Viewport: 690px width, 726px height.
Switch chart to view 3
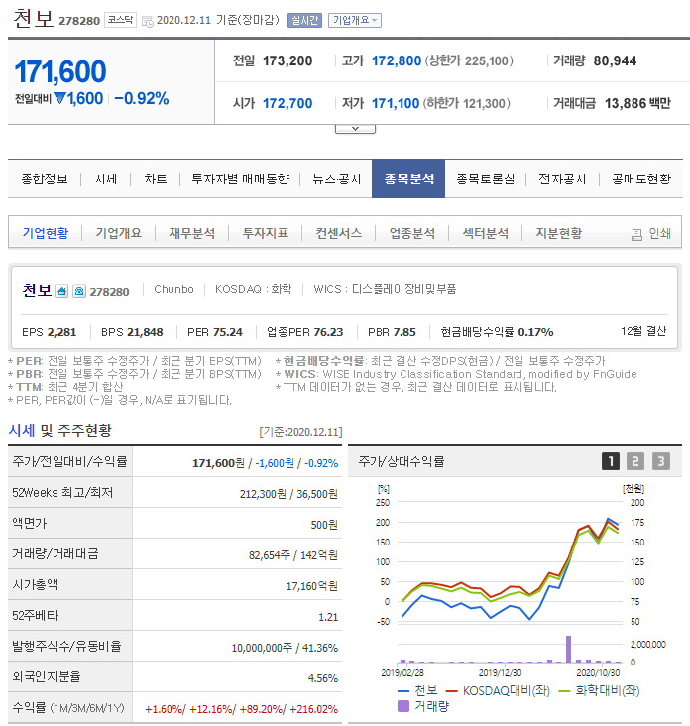[661, 461]
